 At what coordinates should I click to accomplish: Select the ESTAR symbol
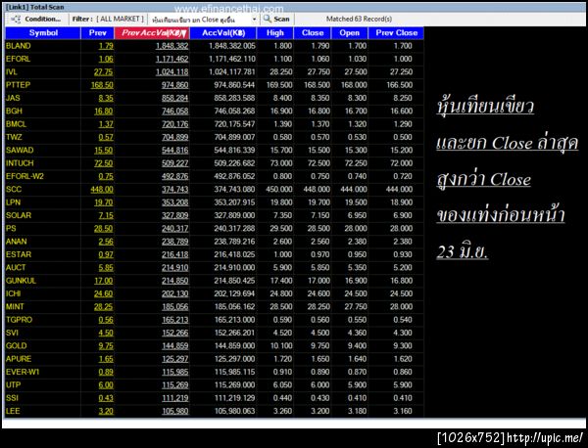click(19, 255)
